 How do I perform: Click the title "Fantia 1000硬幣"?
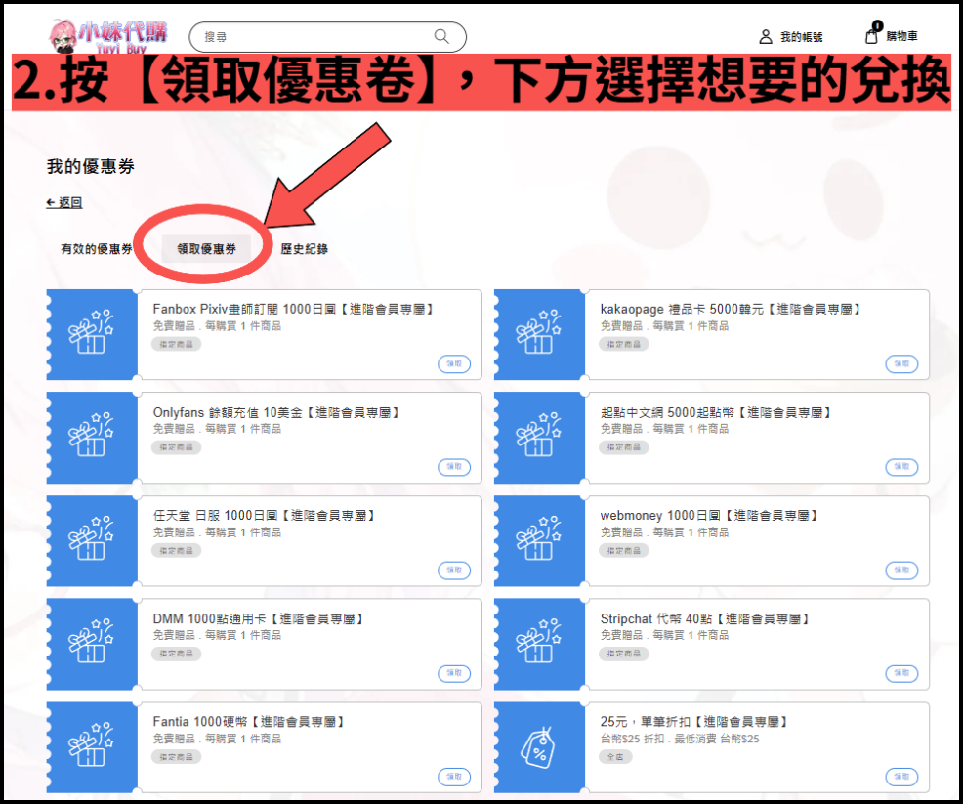199,722
